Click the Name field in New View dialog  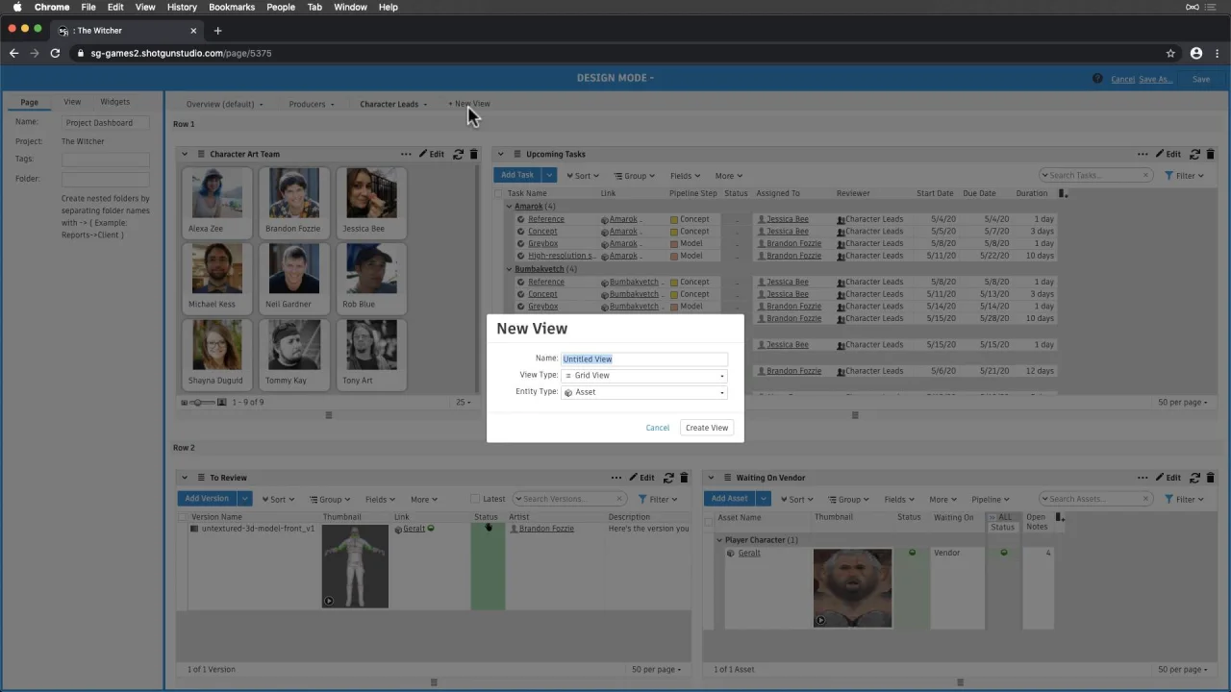click(643, 359)
